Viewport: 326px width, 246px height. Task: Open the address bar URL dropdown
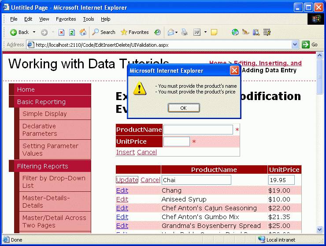pyautogui.click(x=295, y=45)
